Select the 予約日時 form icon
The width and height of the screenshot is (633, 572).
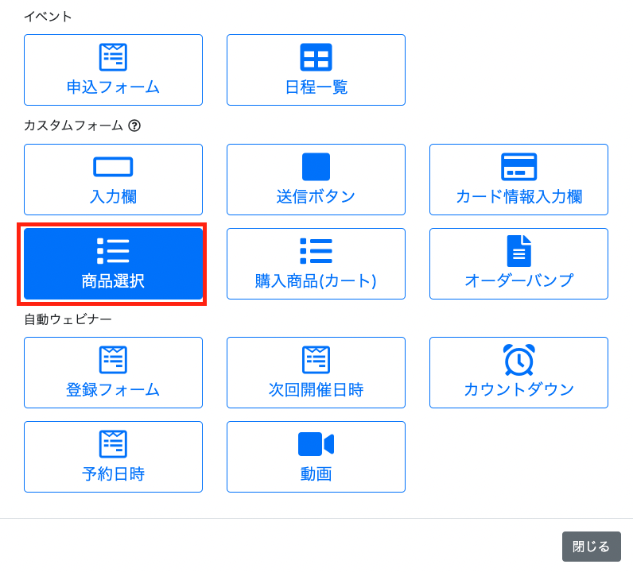(113, 444)
